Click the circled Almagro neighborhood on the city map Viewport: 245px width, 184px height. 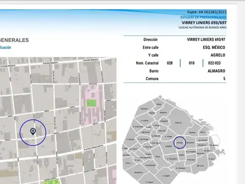pyautogui.click(x=180, y=143)
